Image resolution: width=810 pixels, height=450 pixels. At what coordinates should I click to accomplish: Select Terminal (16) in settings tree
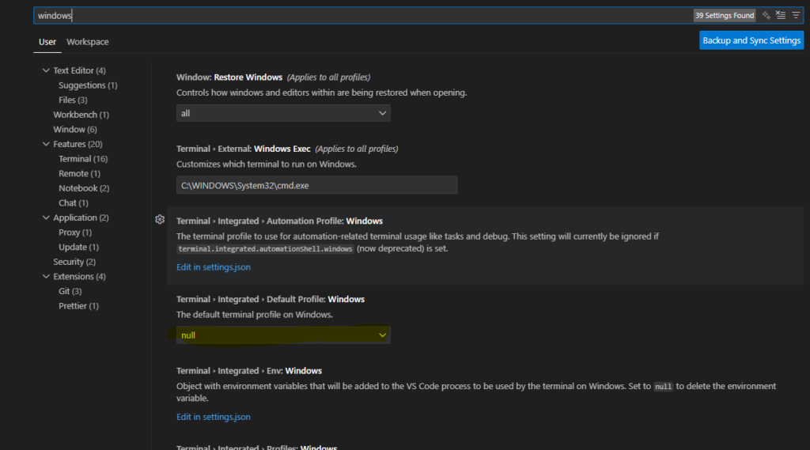[x=83, y=159]
